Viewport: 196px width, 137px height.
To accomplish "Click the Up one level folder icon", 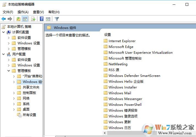I will 18,19.
